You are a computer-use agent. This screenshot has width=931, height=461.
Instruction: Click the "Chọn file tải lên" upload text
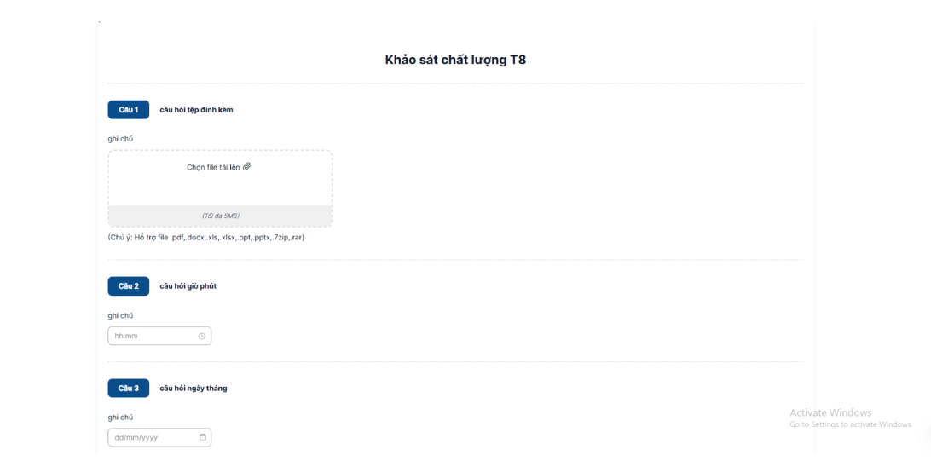pyautogui.click(x=213, y=167)
